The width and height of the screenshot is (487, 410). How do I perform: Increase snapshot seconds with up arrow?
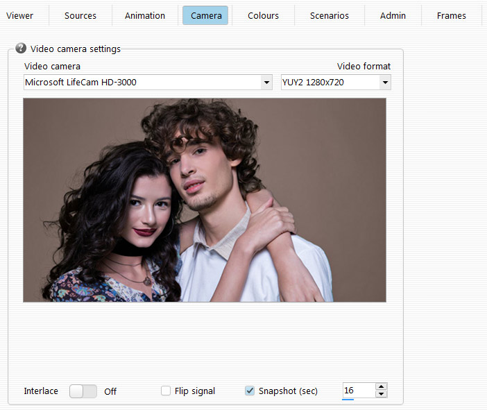381,387
